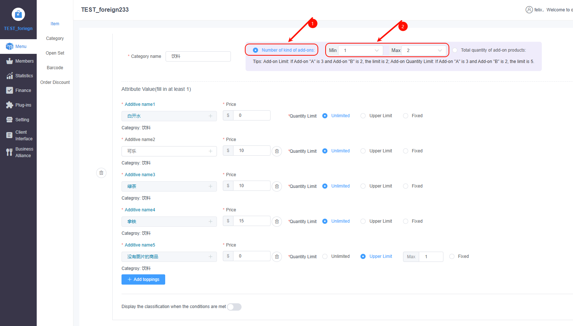Click the Add toppings button
This screenshot has width=573, height=326.
pyautogui.click(x=143, y=279)
